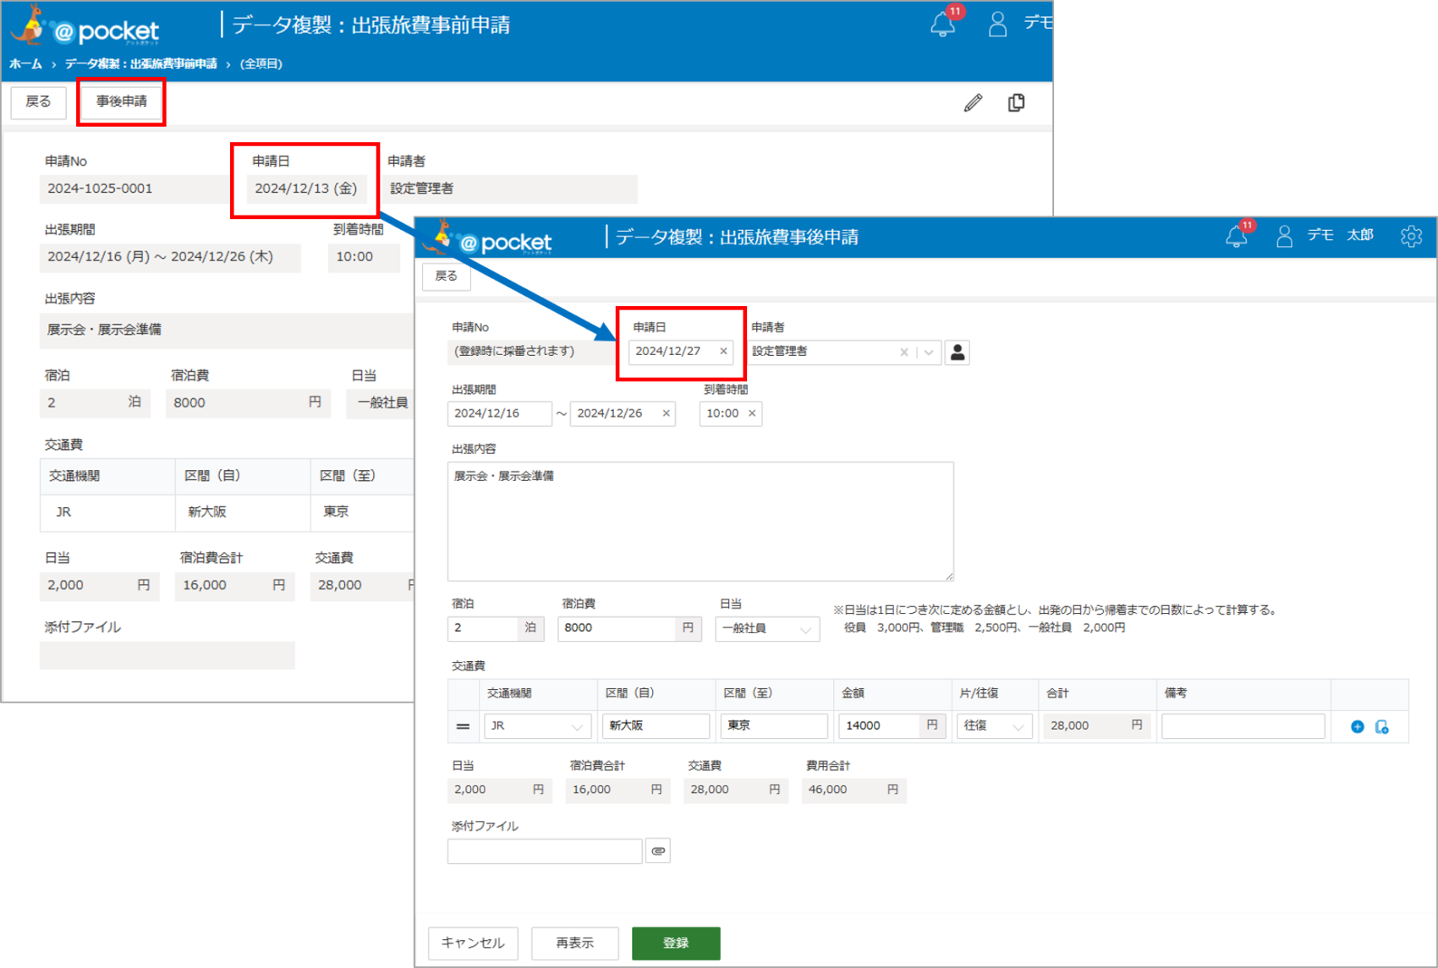The image size is (1438, 968).
Task: Click the JR cell in 事前申請 交通費 table
Action: [107, 512]
